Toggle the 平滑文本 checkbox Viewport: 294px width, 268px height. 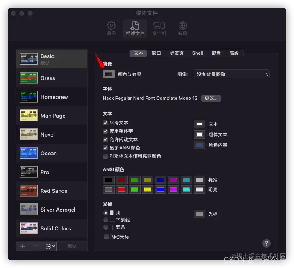click(105, 123)
